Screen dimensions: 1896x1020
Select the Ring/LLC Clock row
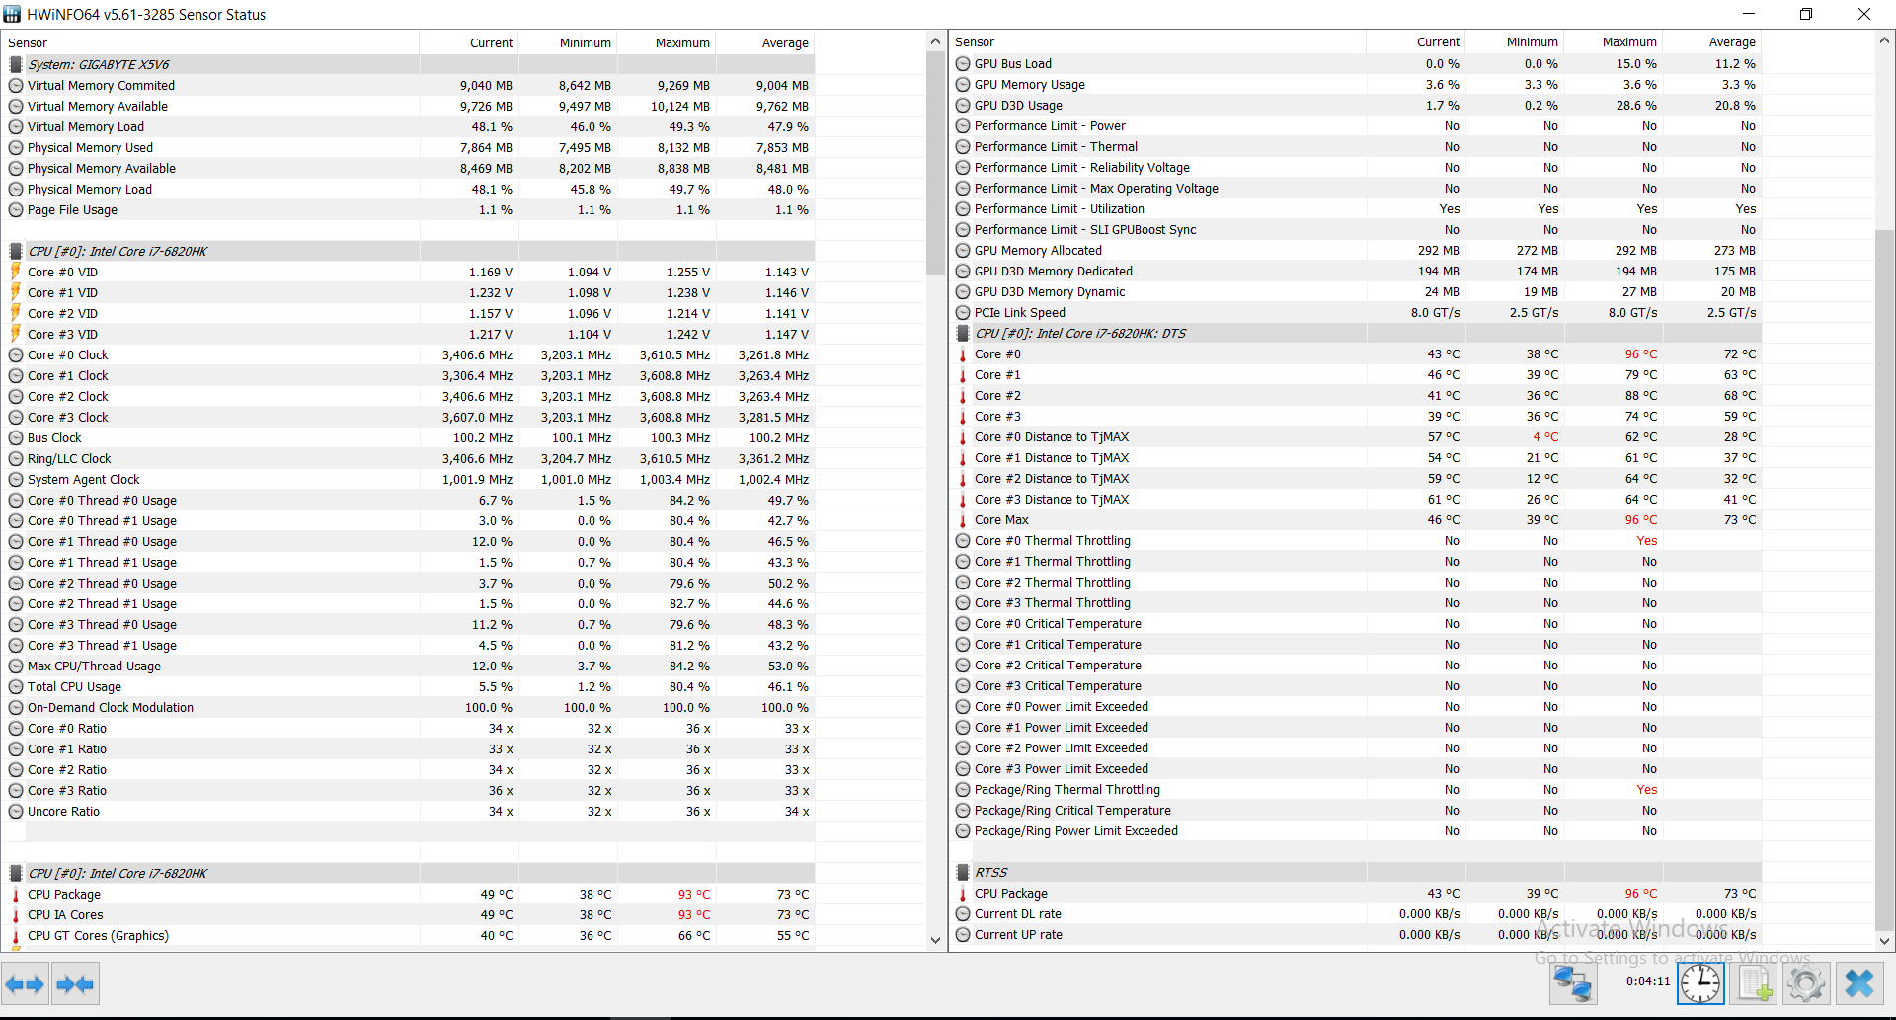[x=409, y=459]
